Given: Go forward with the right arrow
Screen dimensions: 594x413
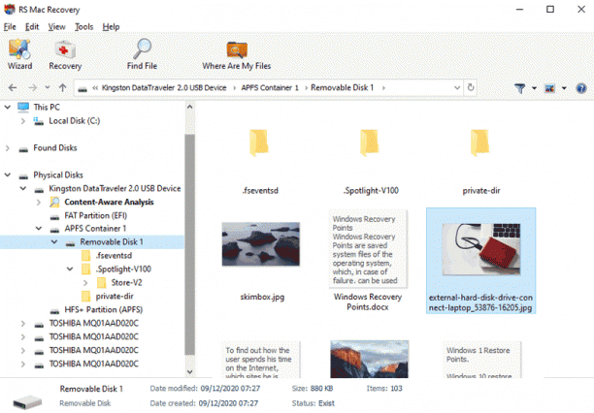Looking at the screenshot, I should [x=33, y=88].
